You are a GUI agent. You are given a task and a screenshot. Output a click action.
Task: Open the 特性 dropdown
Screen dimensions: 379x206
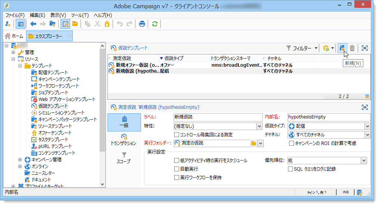pos(259,126)
